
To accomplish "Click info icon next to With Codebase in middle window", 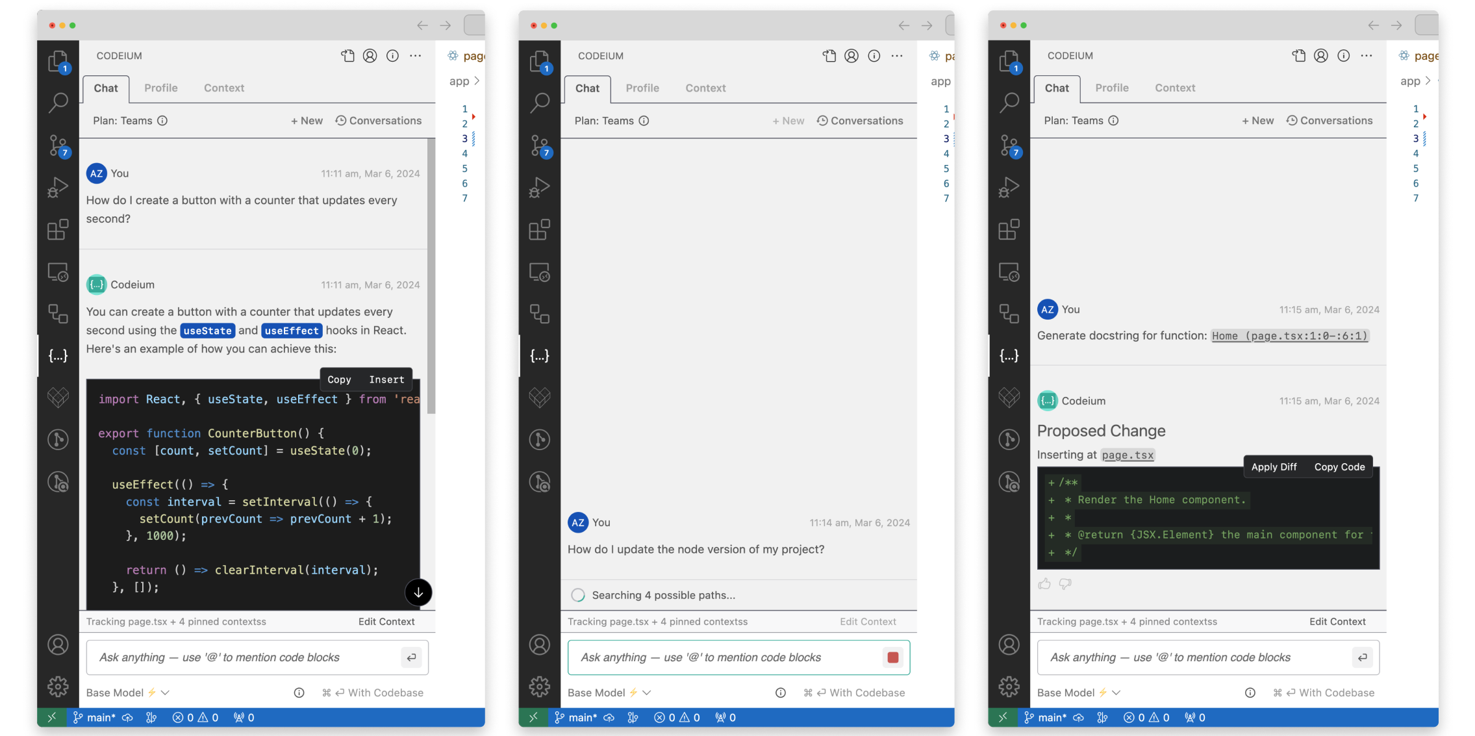I will 781,692.
